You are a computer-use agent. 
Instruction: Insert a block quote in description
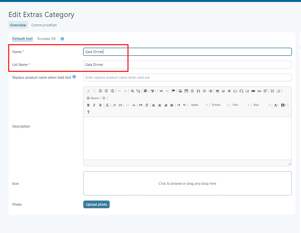[141, 105]
